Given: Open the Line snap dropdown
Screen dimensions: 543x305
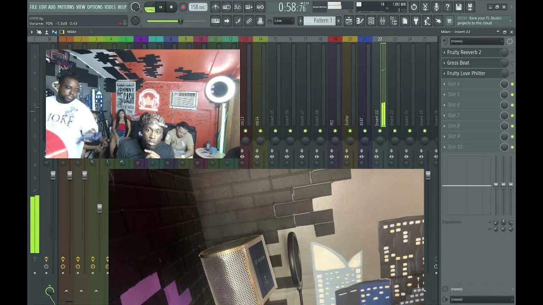Looking at the screenshot, I should pos(283,21).
